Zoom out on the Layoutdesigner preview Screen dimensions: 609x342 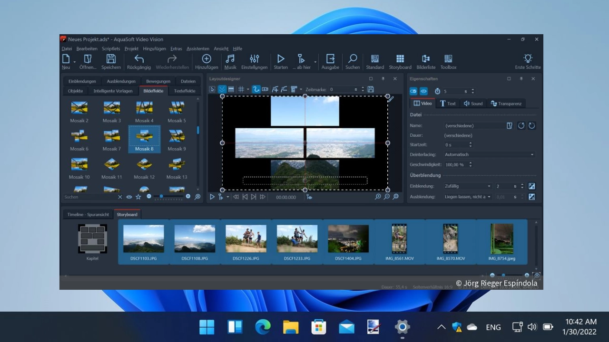point(387,197)
